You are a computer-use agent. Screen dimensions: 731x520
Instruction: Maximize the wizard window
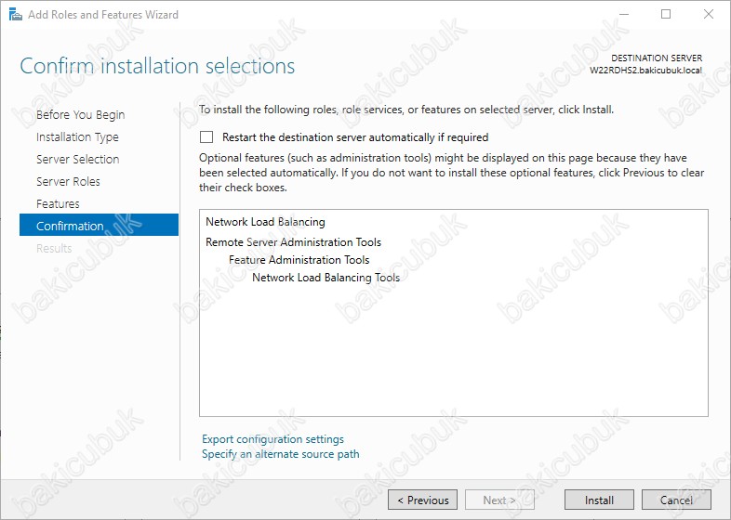pyautogui.click(x=666, y=15)
